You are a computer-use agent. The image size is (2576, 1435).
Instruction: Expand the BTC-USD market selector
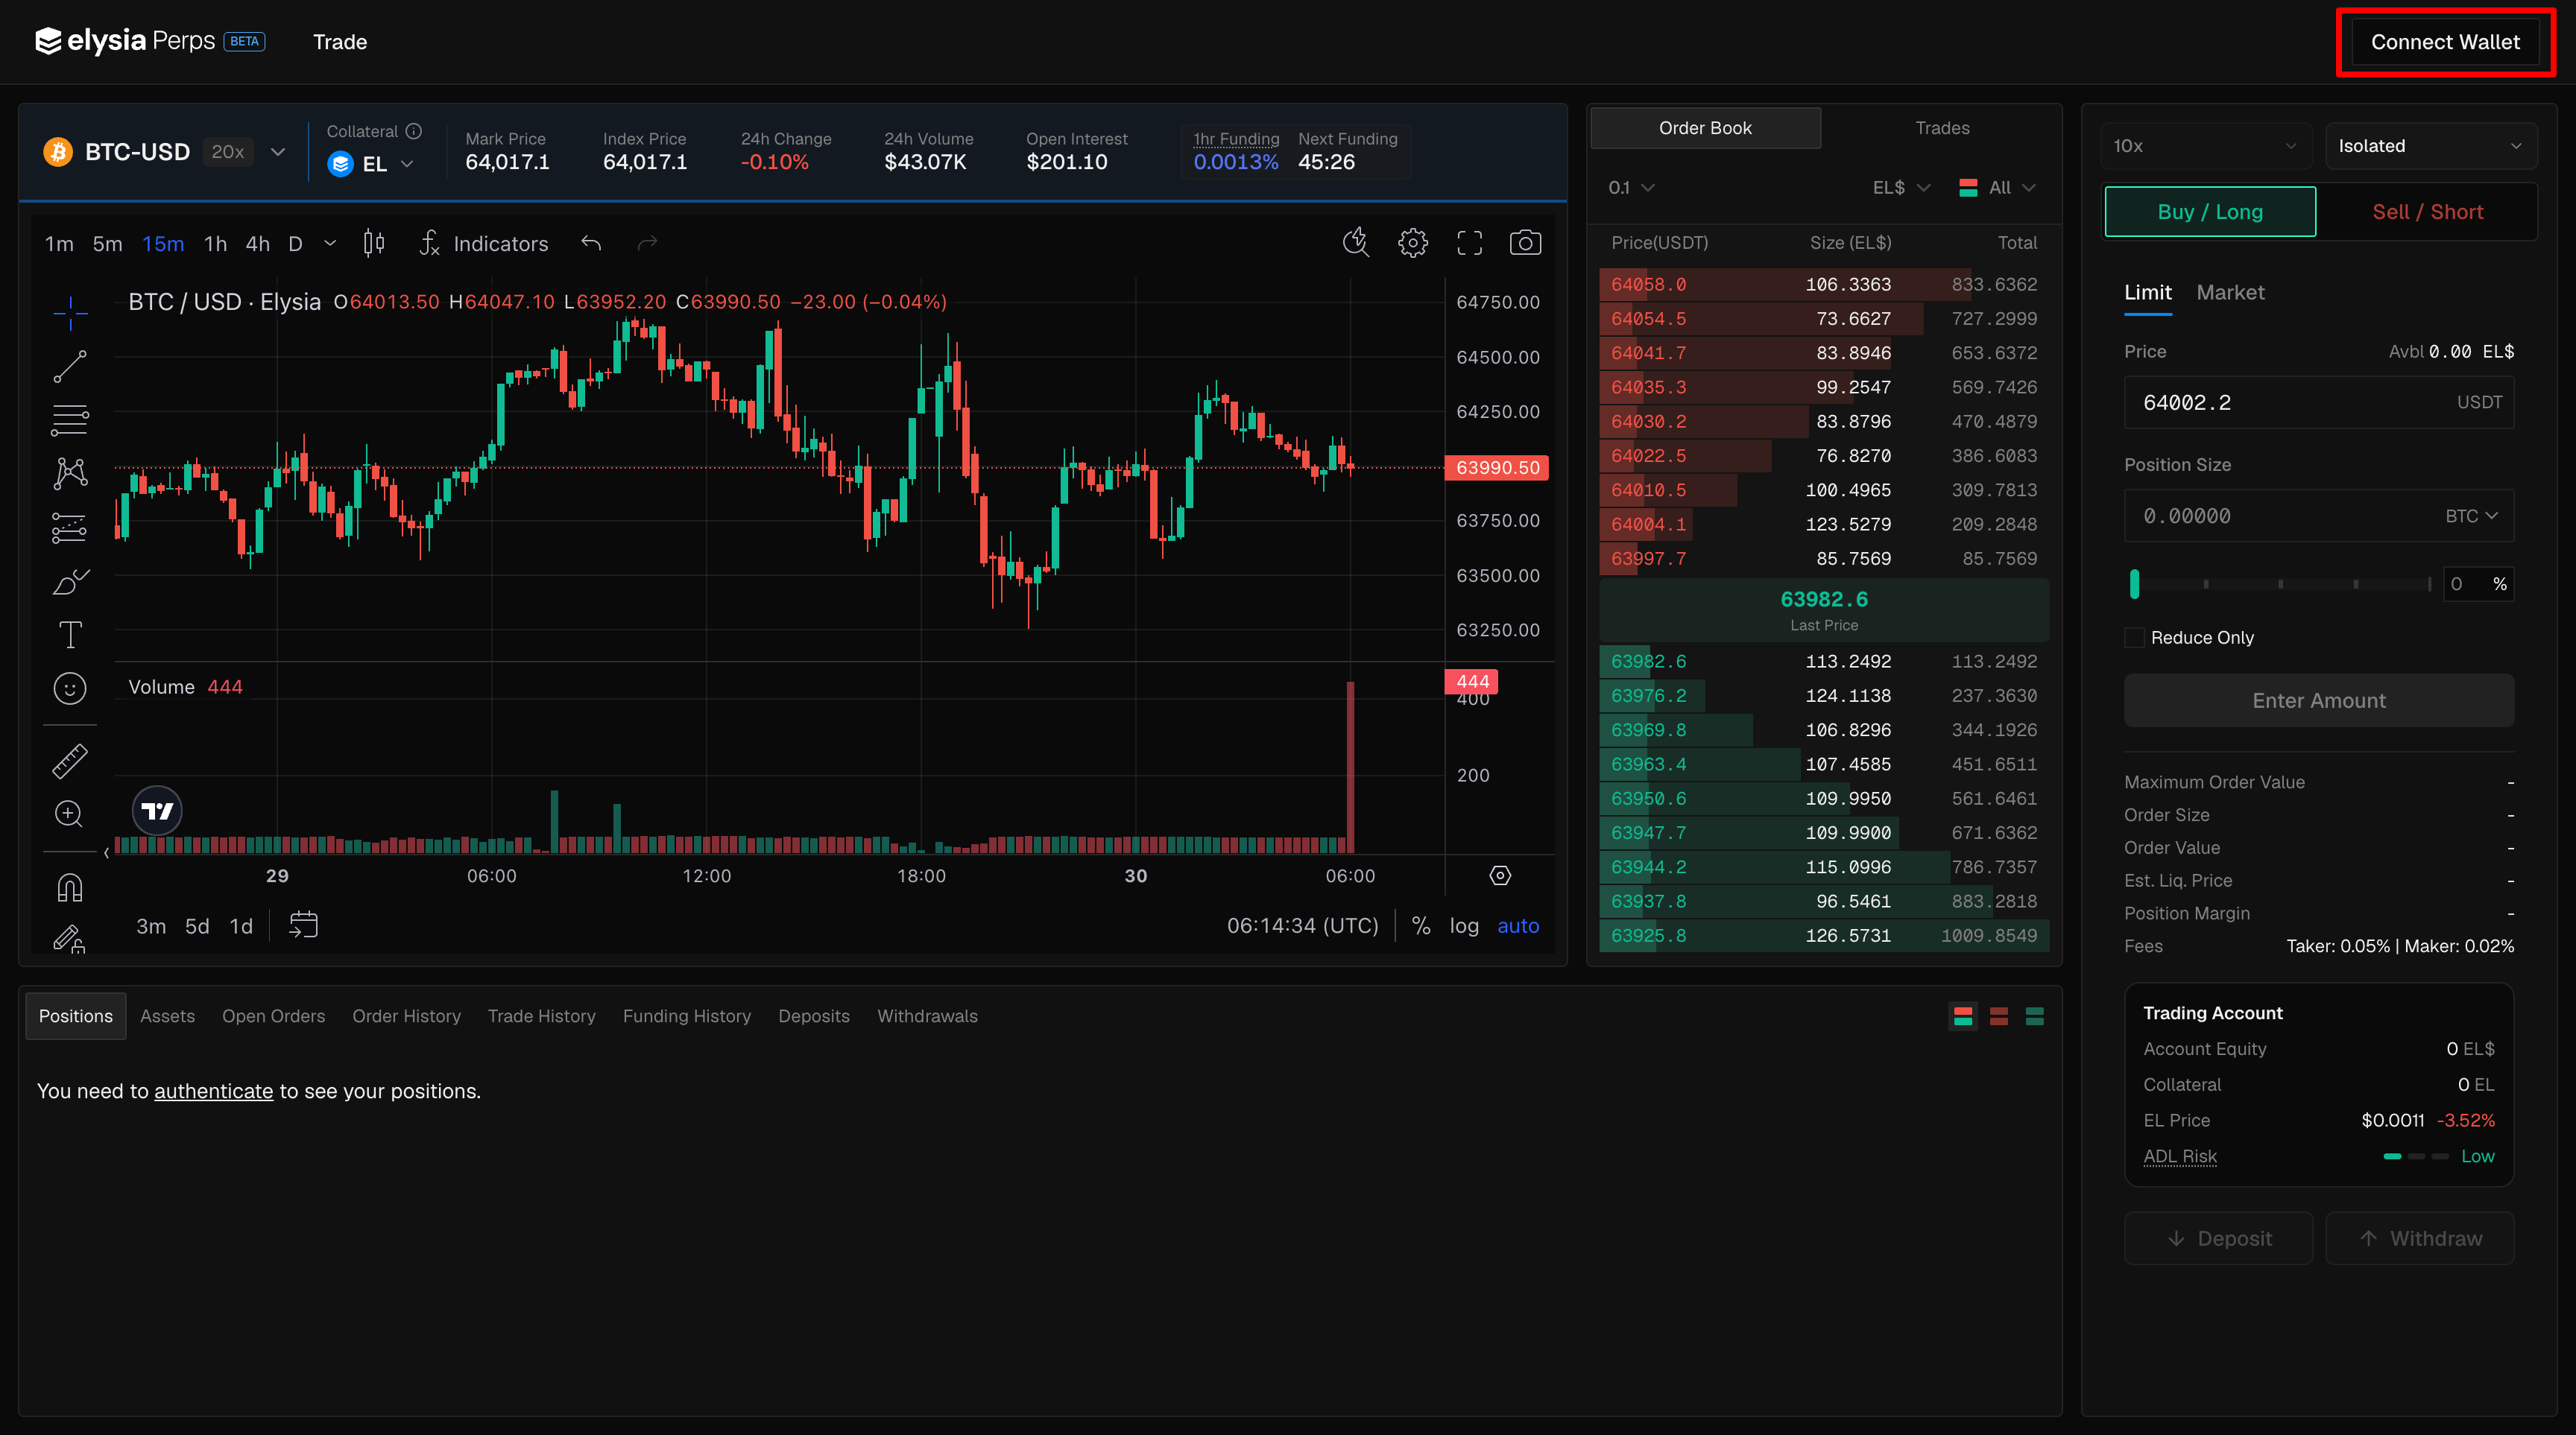point(165,152)
